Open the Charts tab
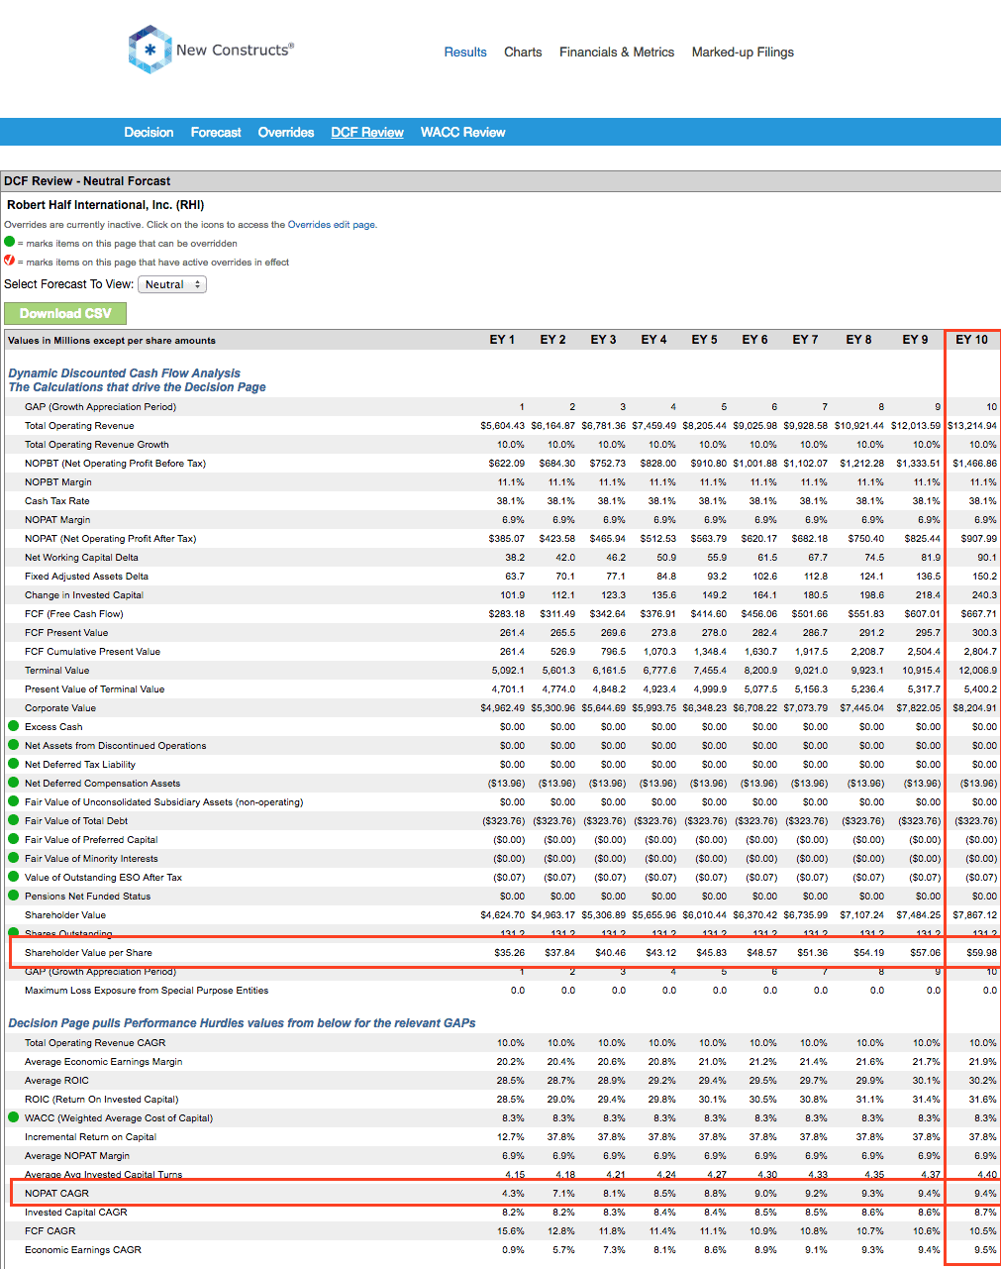 (x=523, y=53)
